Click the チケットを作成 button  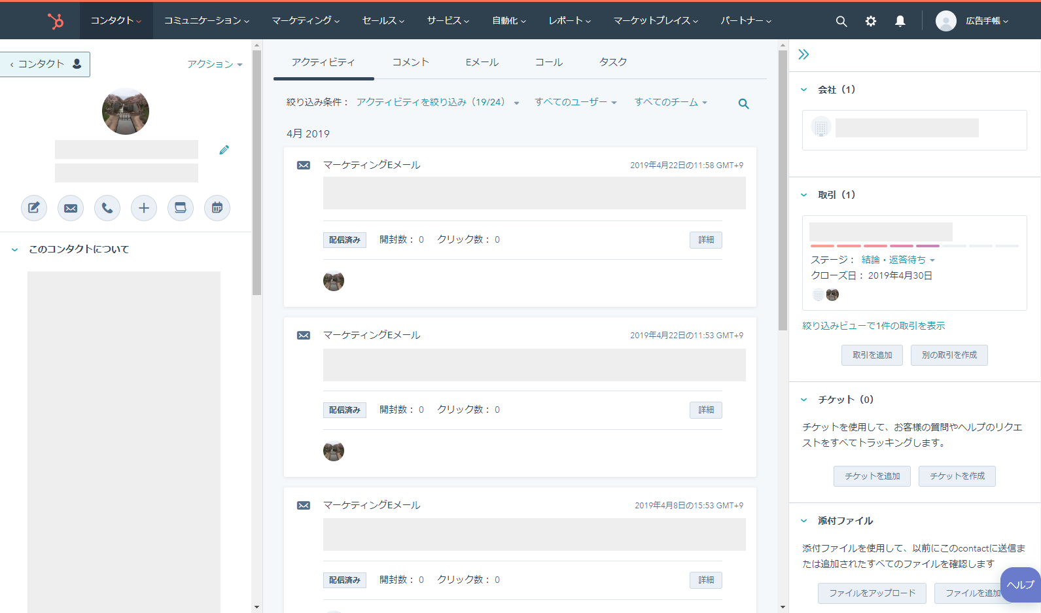(957, 476)
